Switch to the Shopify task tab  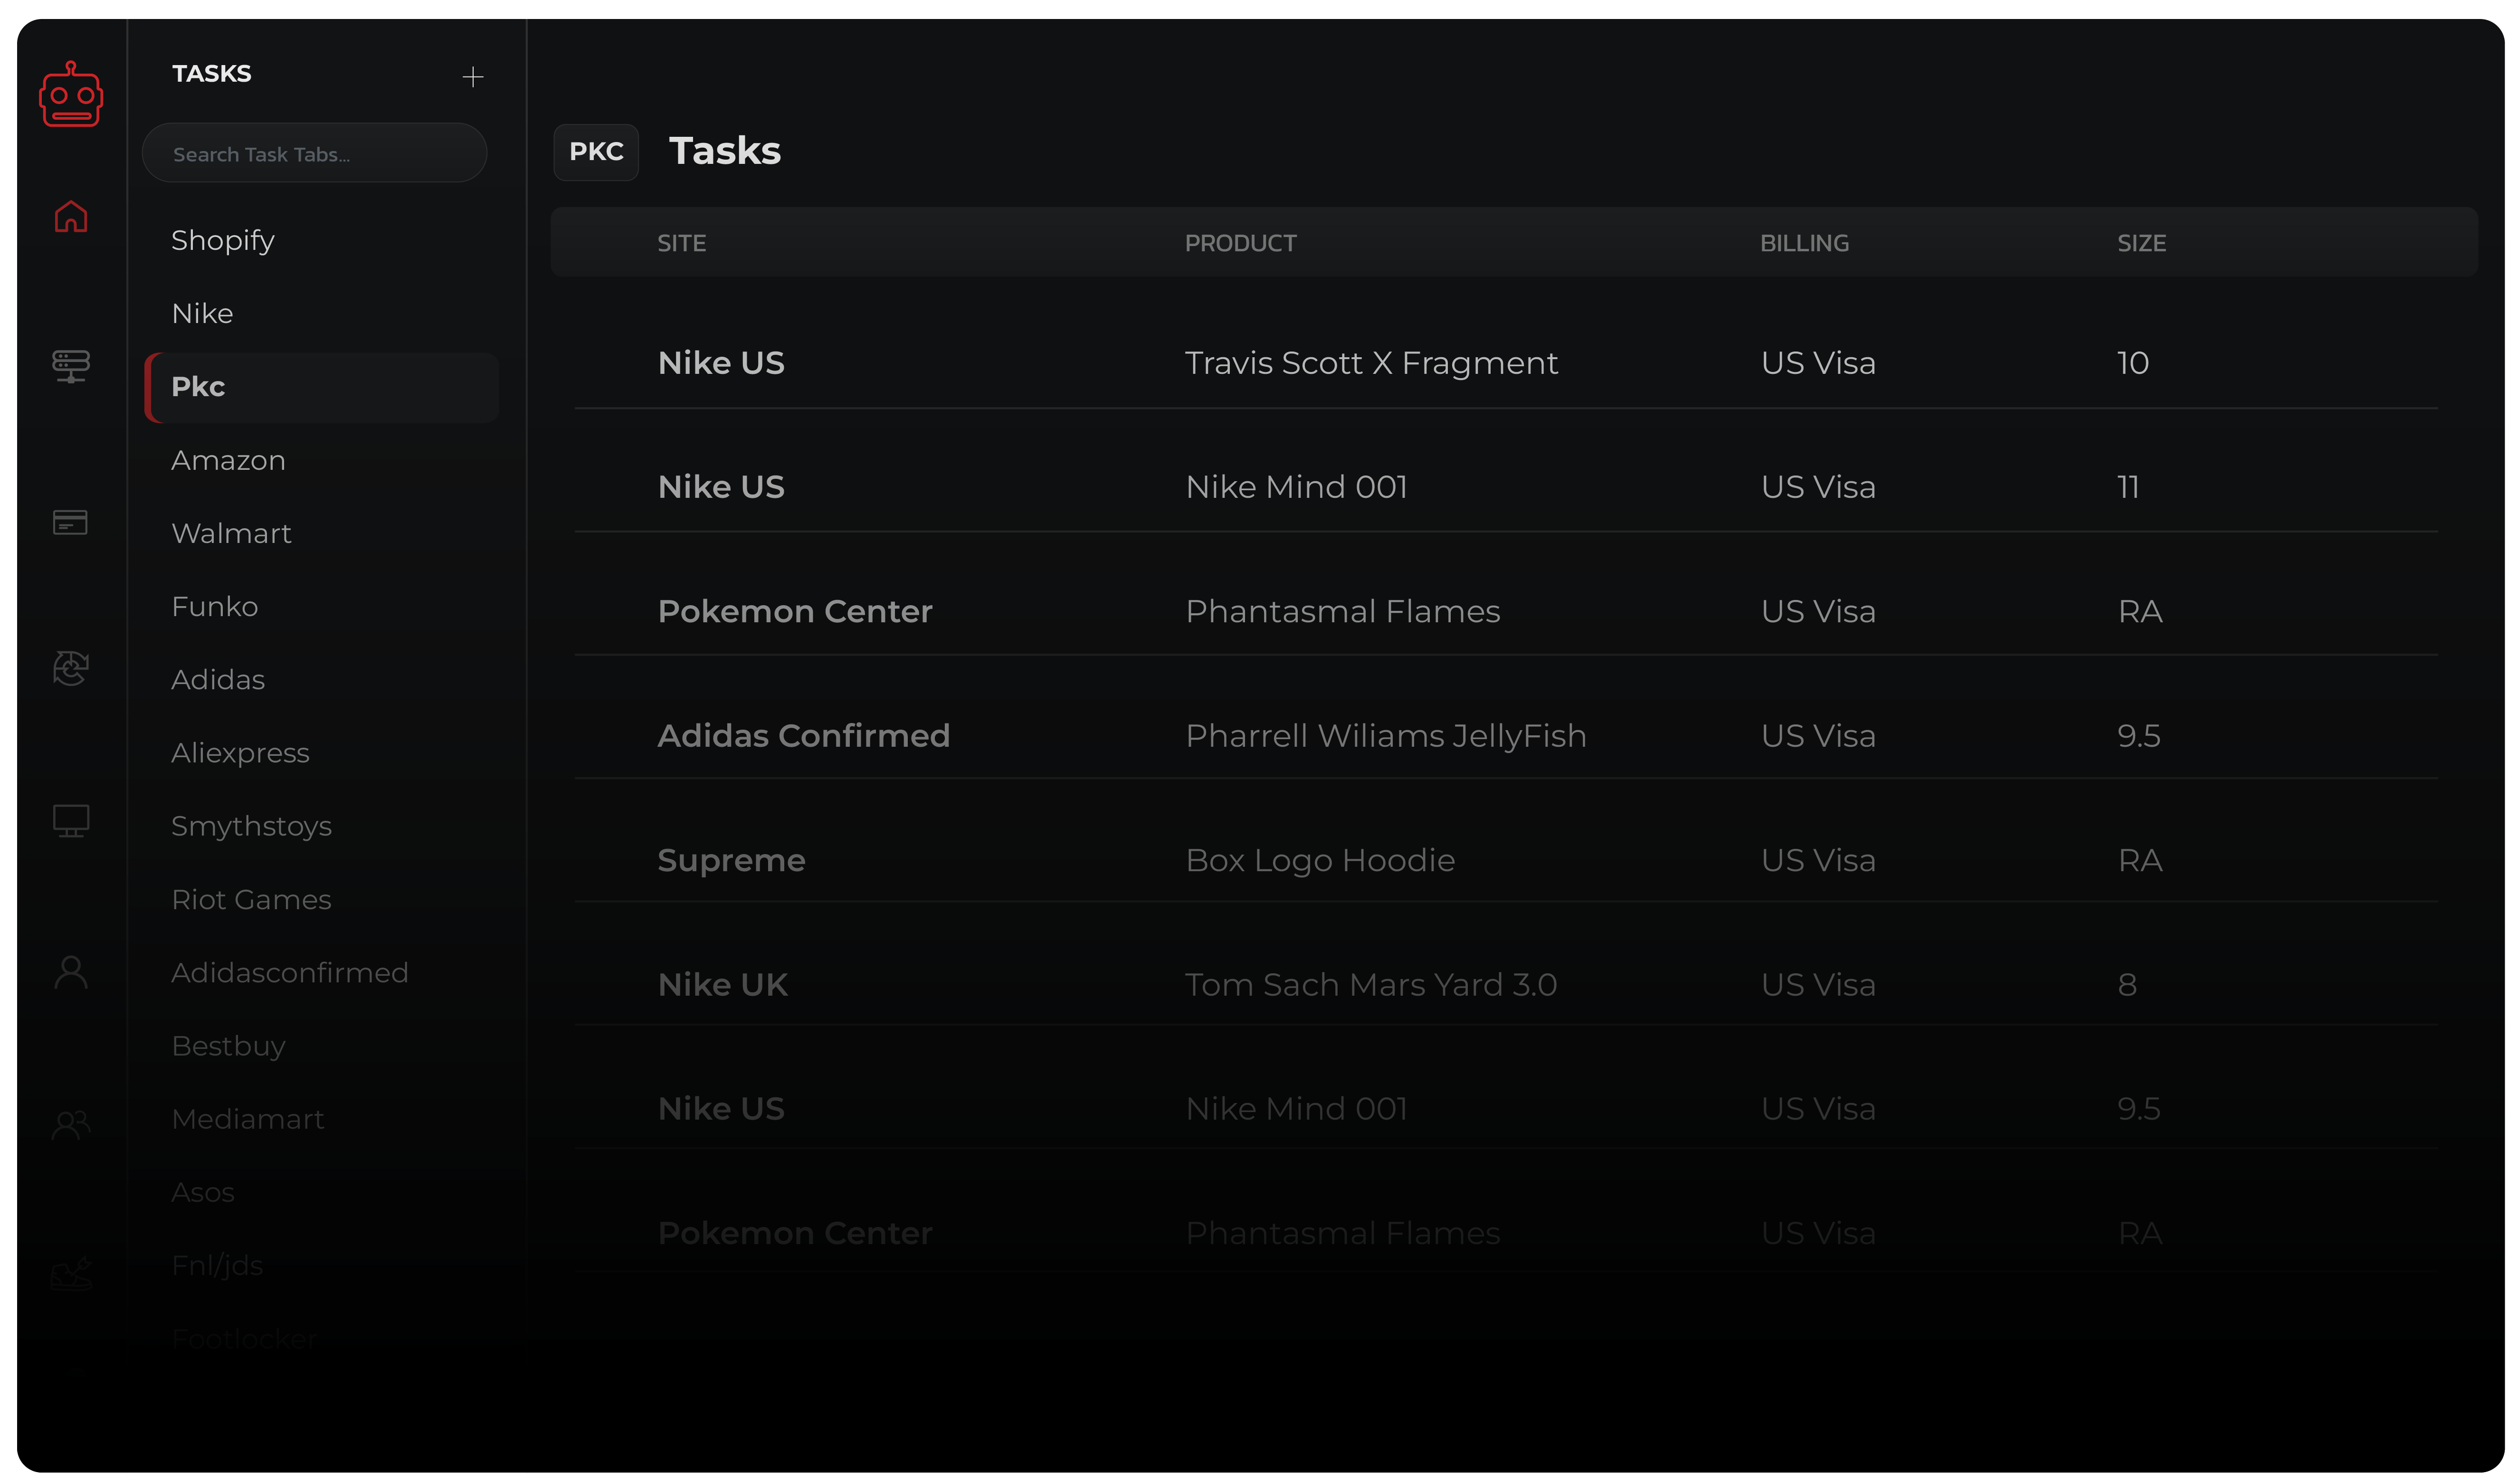[x=223, y=240]
